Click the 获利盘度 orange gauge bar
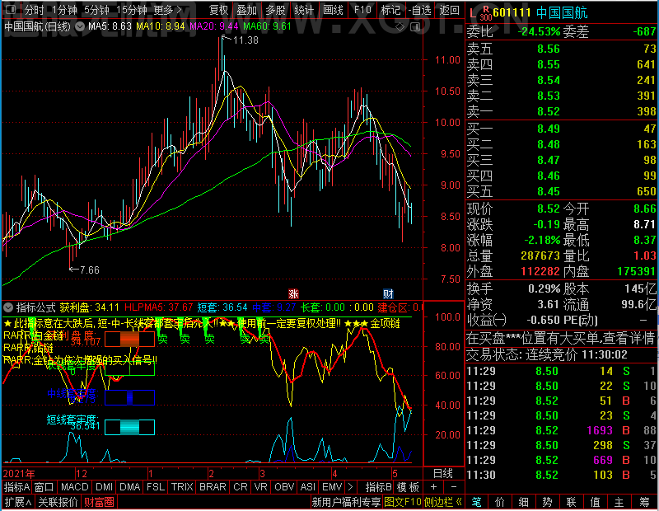 coord(129,339)
